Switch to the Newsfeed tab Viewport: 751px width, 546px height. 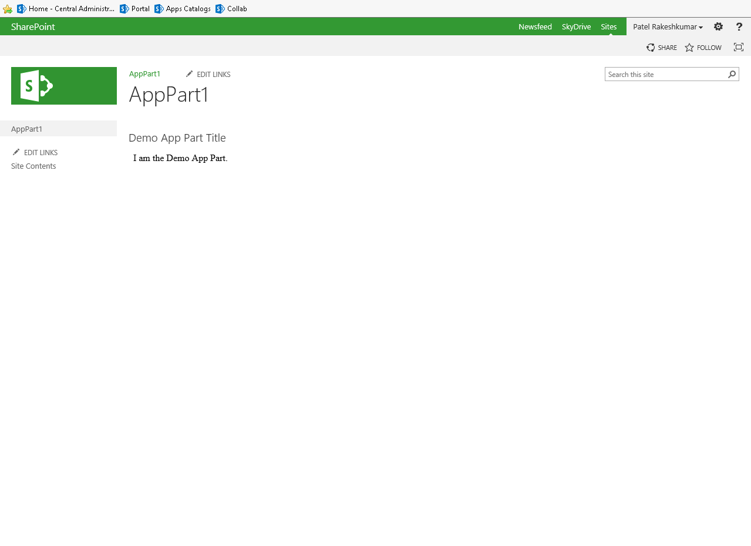coord(535,26)
